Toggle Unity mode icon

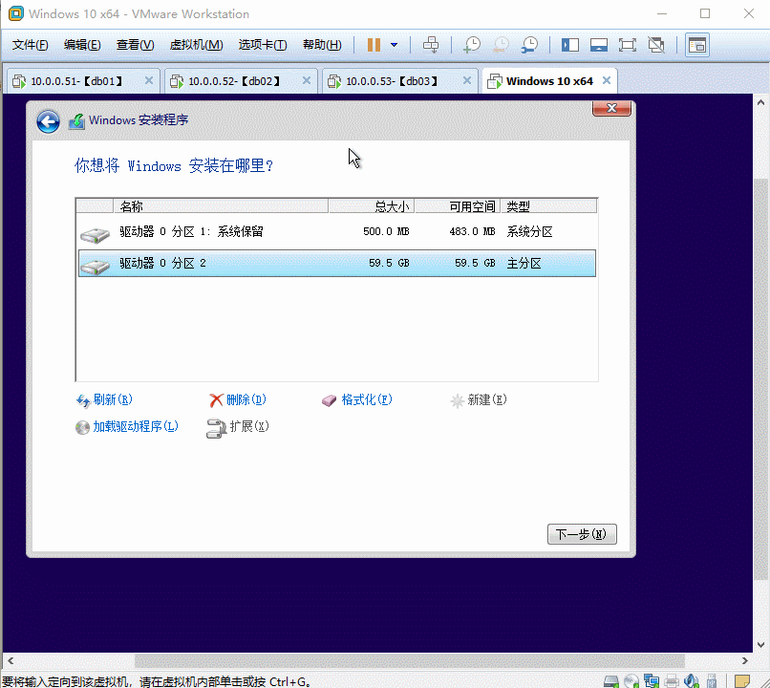pyautogui.click(x=656, y=45)
